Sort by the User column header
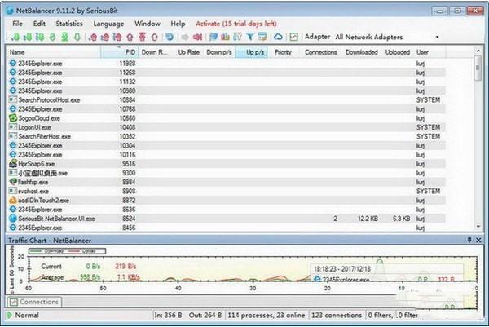This screenshot has height=327, width=489. click(x=430, y=52)
